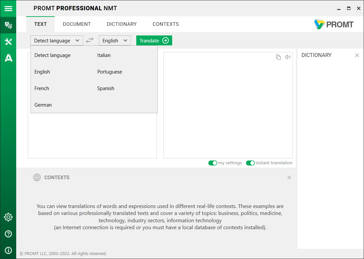Click inside the source text box
Image resolution: width=364 pixels, height=259 pixels.
92,136
